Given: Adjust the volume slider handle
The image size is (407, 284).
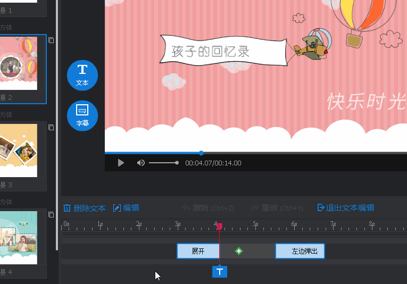Looking at the screenshot, I should (x=177, y=163).
